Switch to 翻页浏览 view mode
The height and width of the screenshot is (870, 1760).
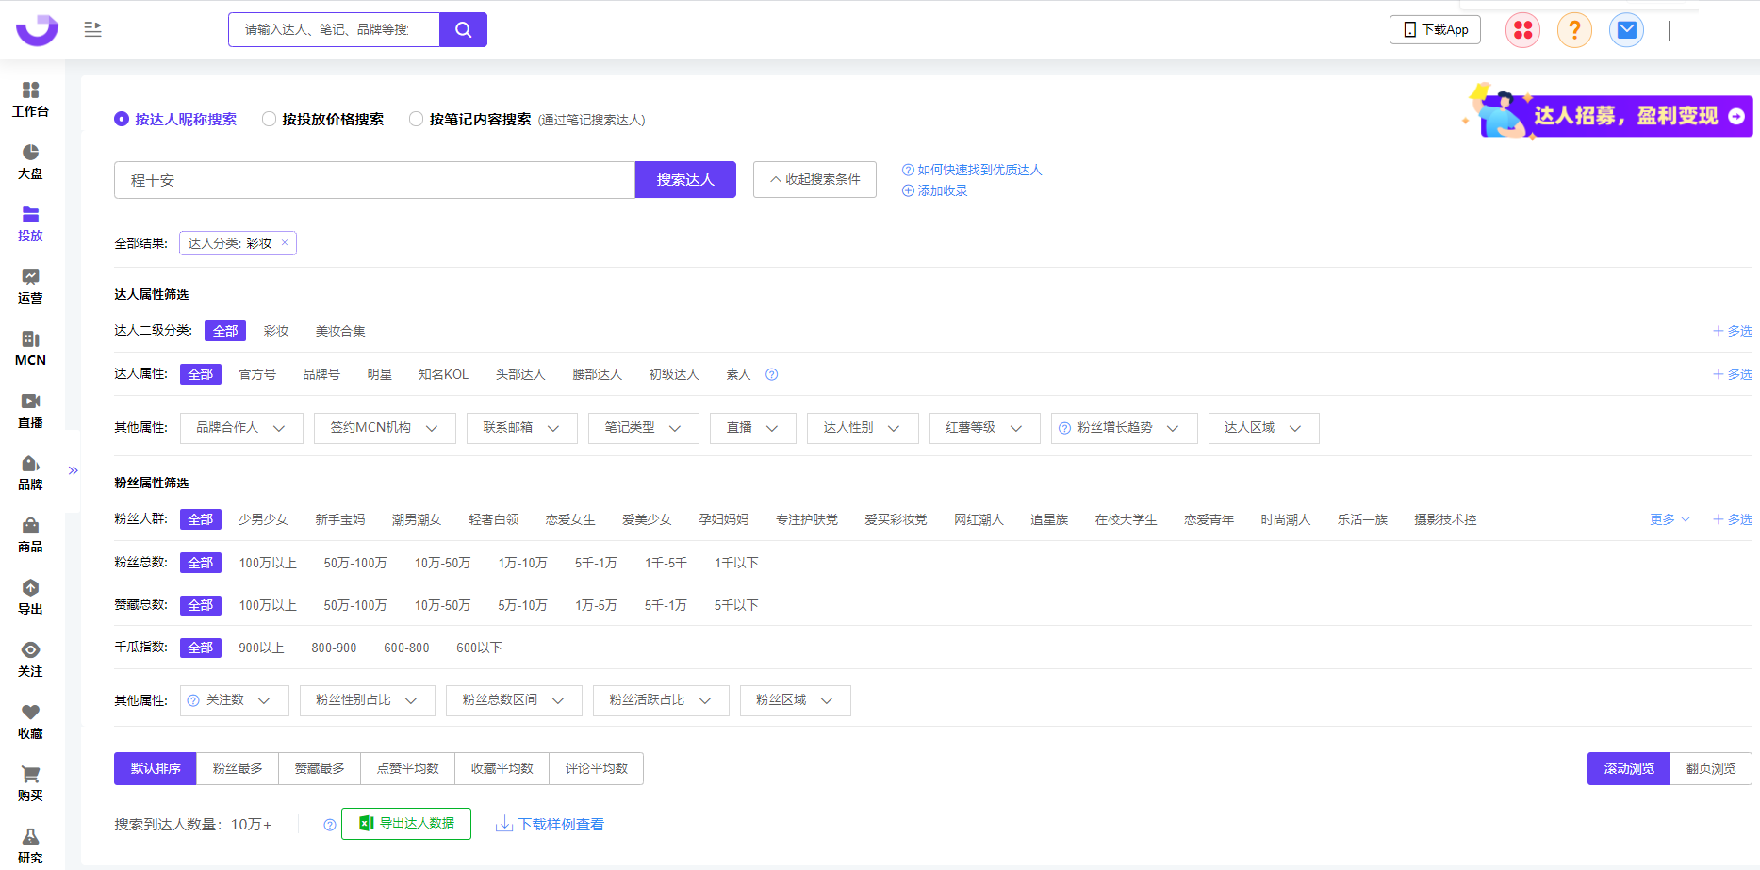pyautogui.click(x=1710, y=768)
